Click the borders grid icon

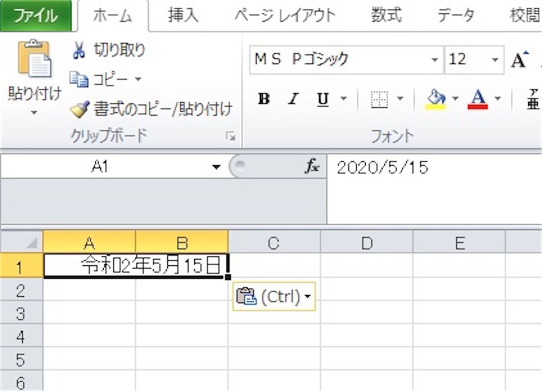pos(379,99)
